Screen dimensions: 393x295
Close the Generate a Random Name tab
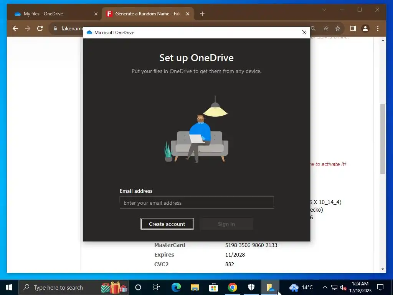187,14
